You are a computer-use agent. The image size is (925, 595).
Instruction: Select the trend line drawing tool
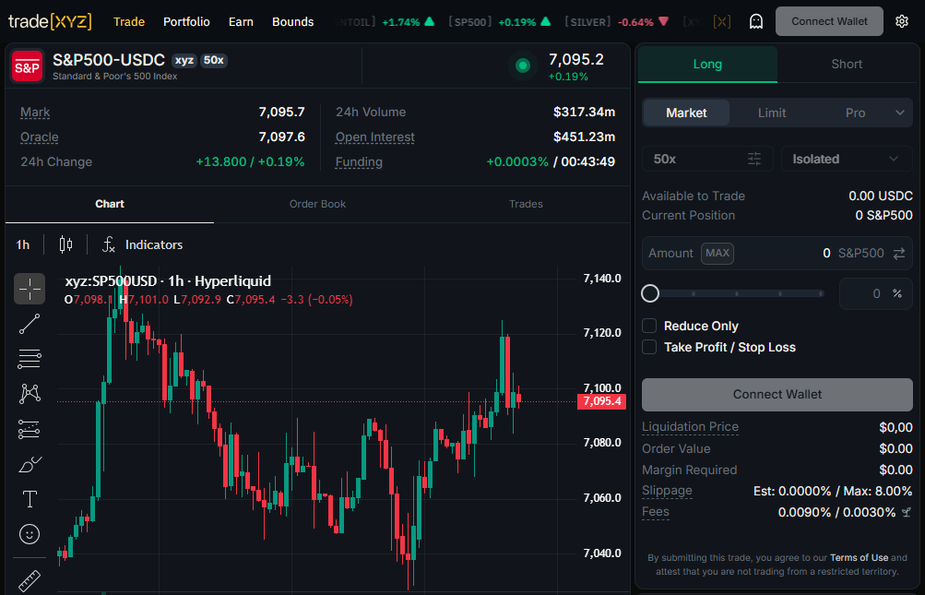[30, 324]
